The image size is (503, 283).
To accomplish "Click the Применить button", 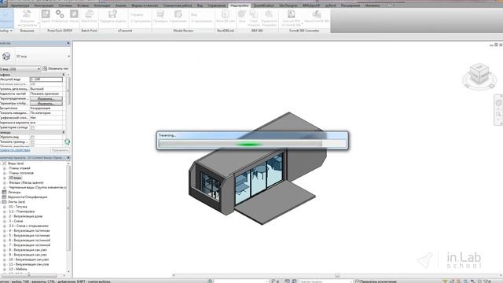I will (60, 150).
